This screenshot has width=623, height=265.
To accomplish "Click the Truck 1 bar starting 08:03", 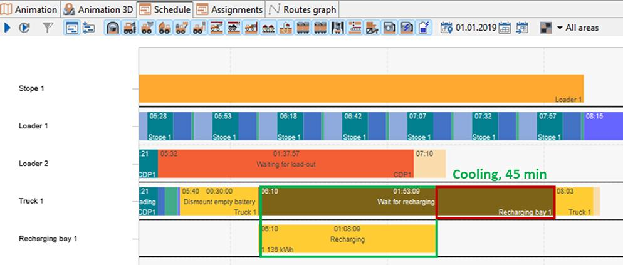I will point(574,202).
